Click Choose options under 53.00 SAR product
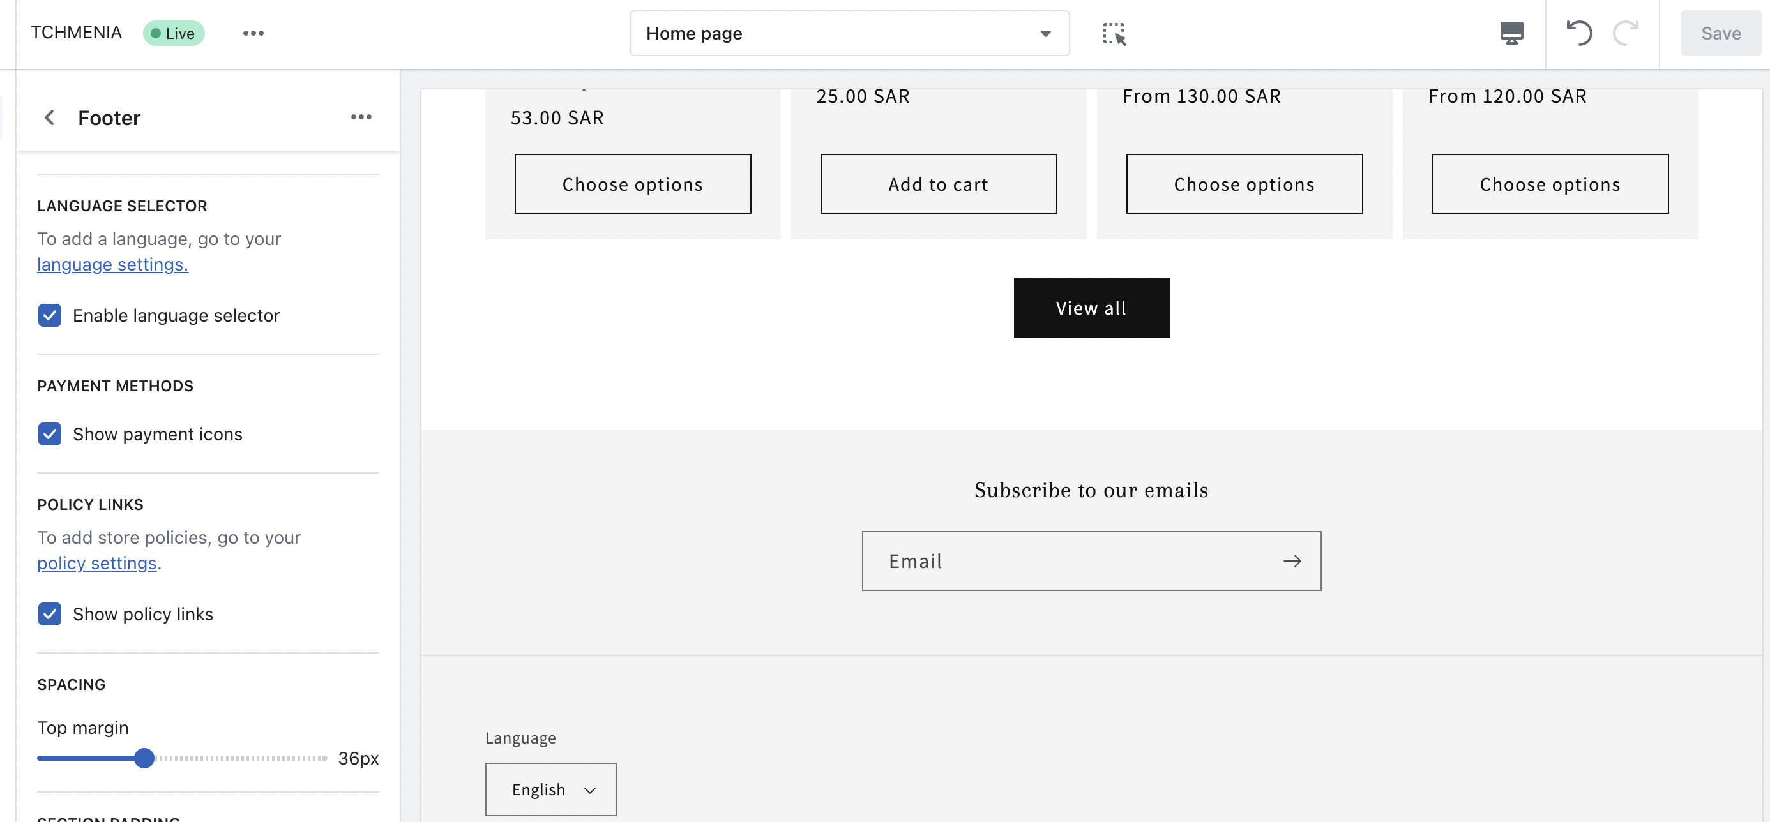 632,184
